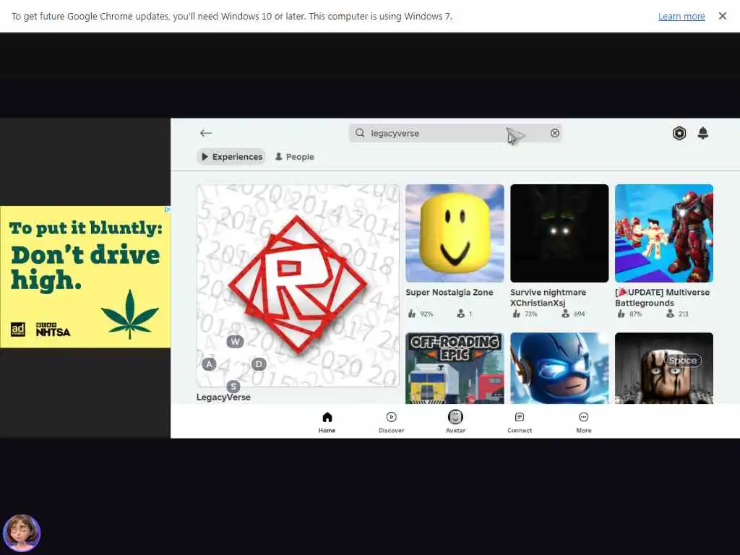Clear the search text with the X icon
Viewport: 740px width, 555px height.
coord(555,133)
